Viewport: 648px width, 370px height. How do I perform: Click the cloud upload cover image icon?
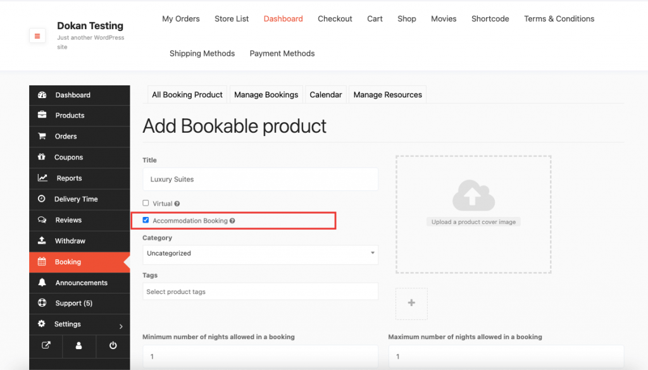(x=473, y=195)
